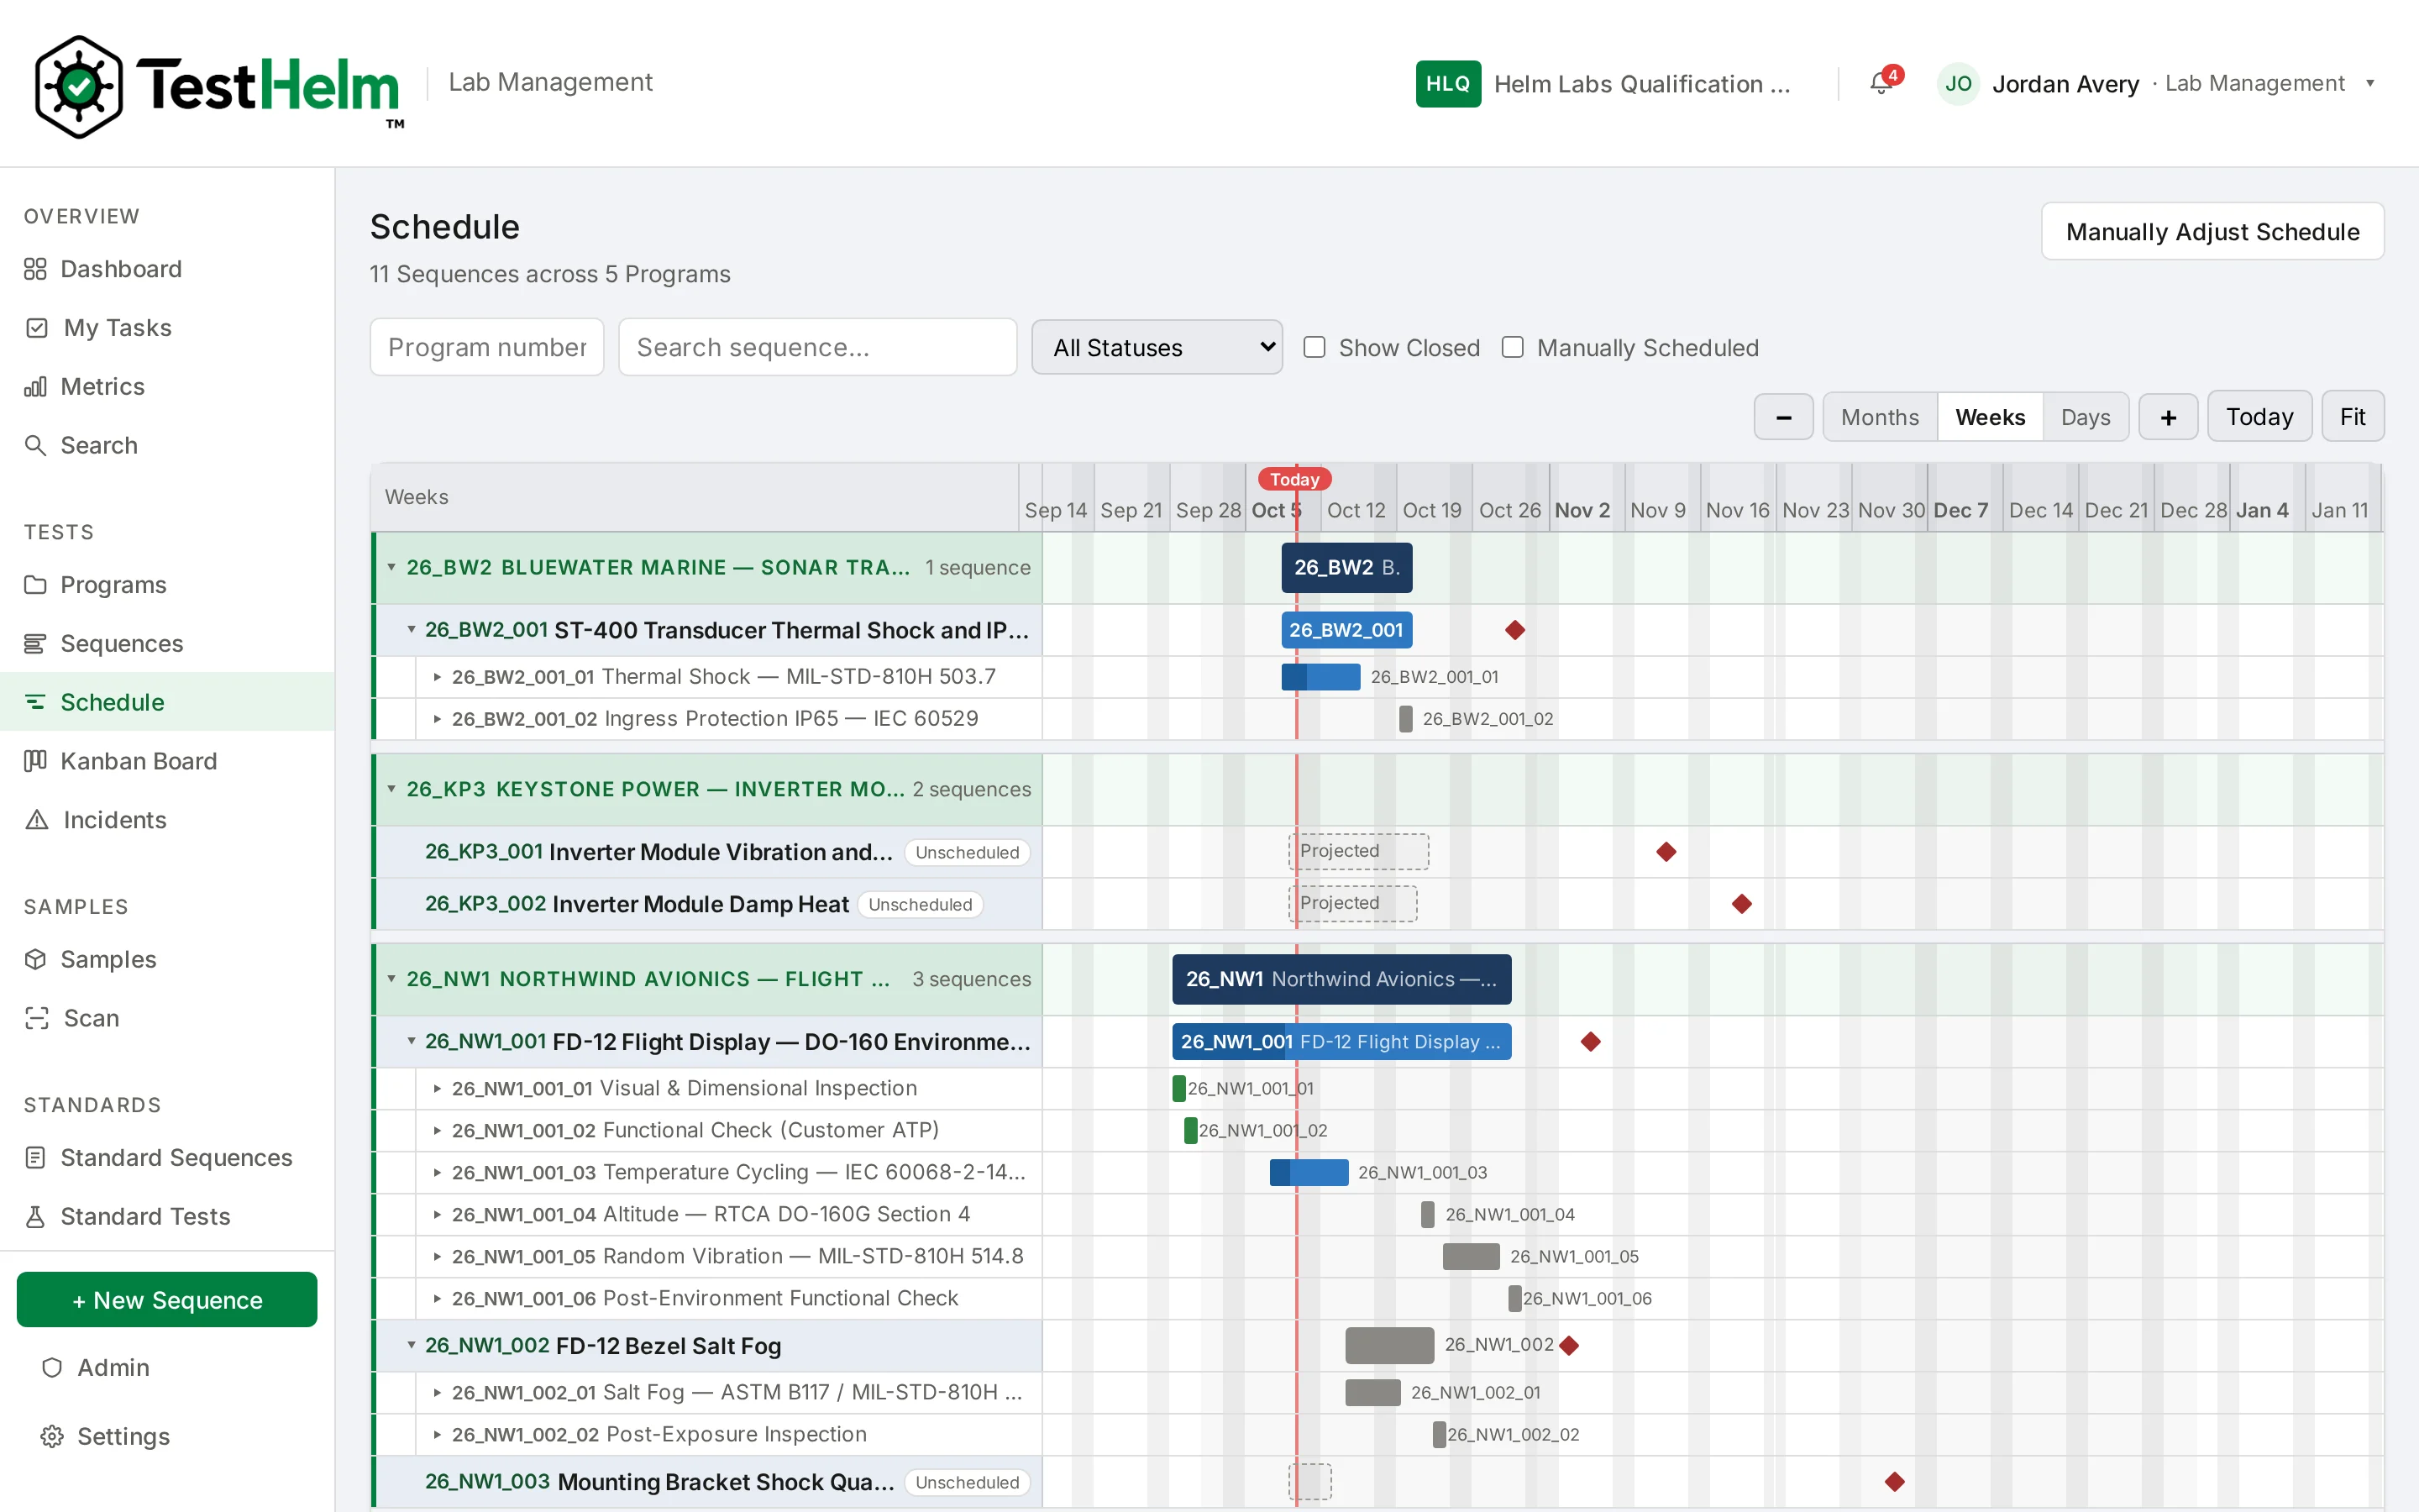Viewport: 2419px width, 1512px height.
Task: Click the My Tasks checkbox icon
Action: [x=37, y=328]
